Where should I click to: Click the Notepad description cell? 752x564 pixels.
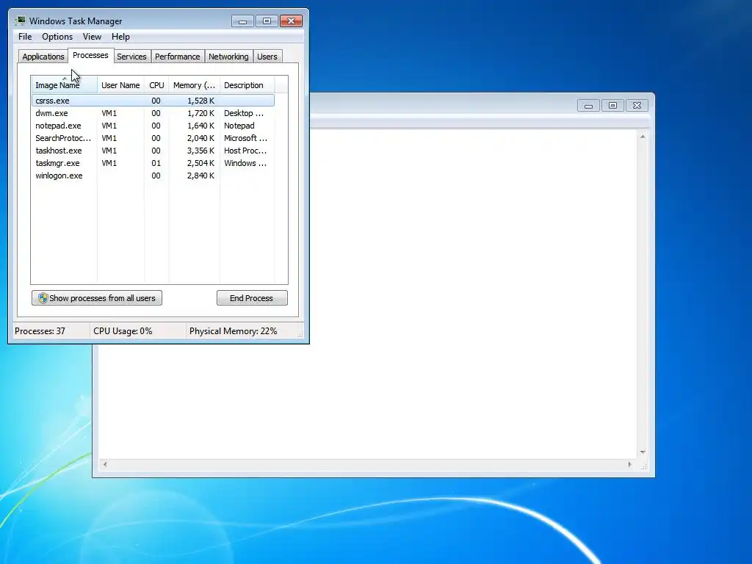click(x=239, y=126)
